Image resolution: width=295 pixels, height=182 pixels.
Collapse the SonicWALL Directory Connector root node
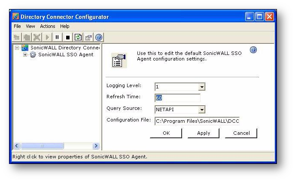(17, 48)
